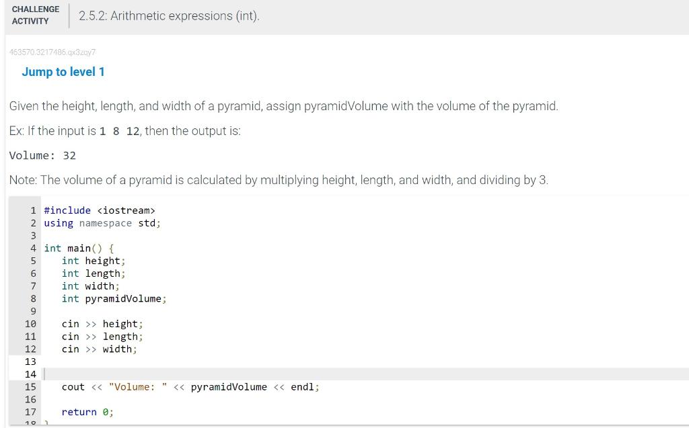Click the cout Volume output line

click(x=190, y=387)
